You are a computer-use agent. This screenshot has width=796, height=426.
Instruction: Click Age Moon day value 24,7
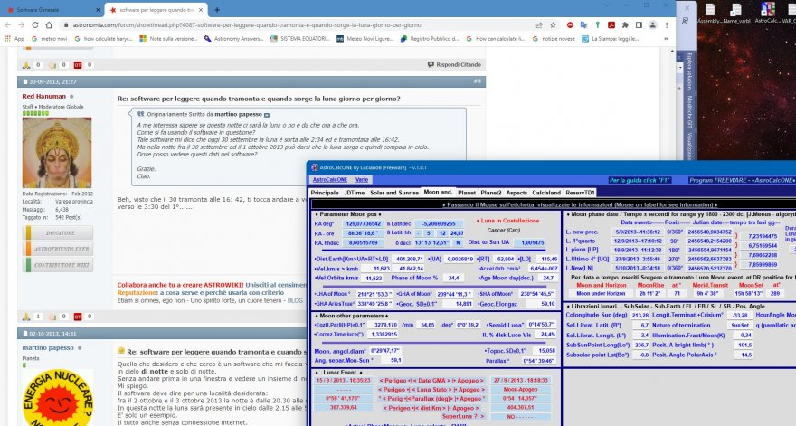(548, 279)
